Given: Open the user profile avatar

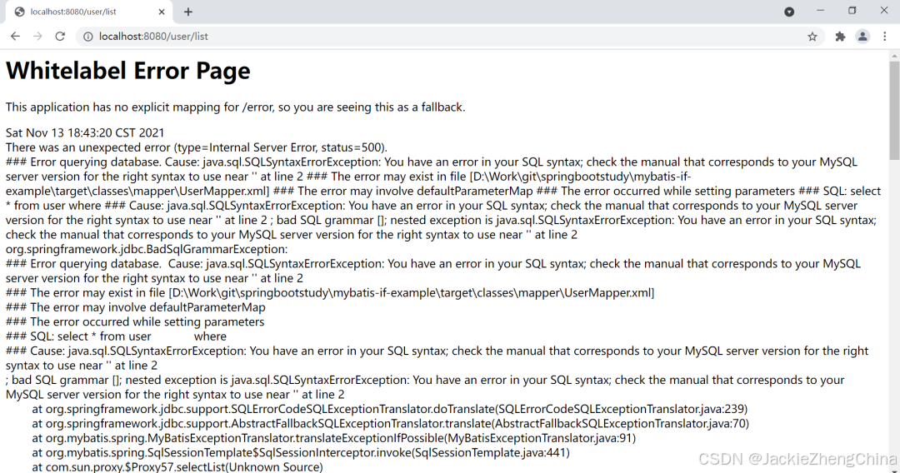Looking at the screenshot, I should [862, 37].
